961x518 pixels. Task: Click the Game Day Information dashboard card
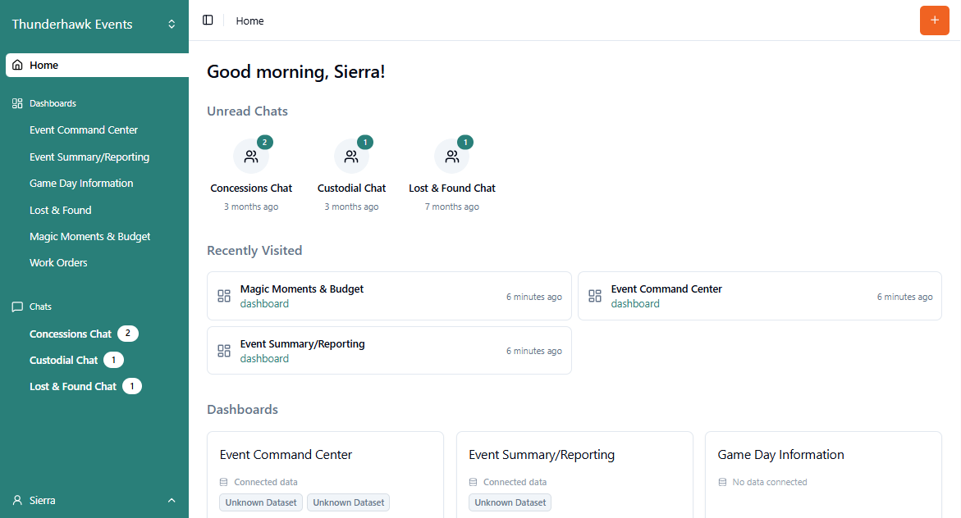point(822,467)
